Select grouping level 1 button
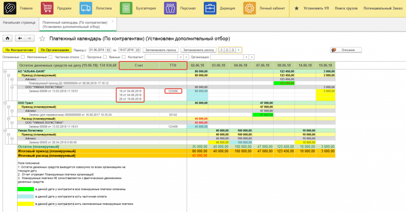 click(221, 50)
